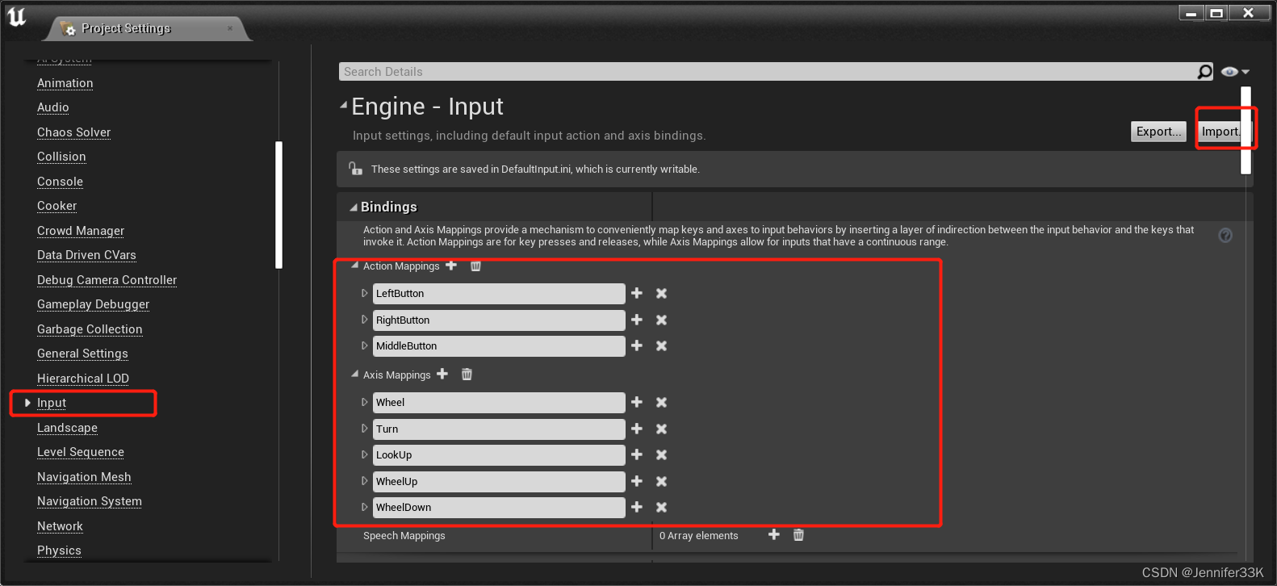Open the Landscape settings category
1277x586 pixels.
tap(67, 428)
